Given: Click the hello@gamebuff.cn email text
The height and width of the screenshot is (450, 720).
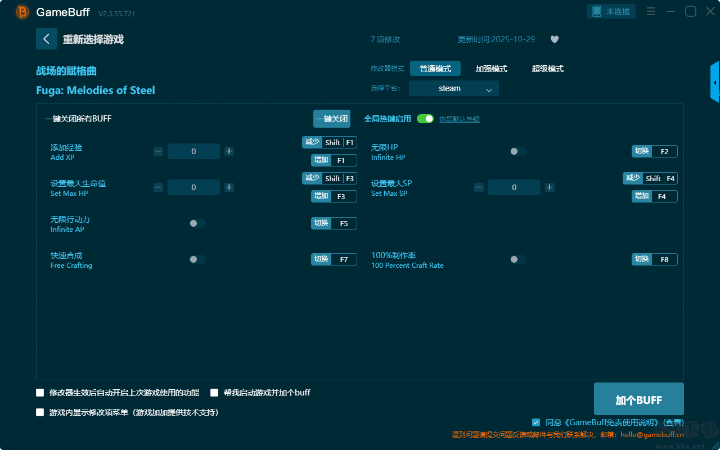Looking at the screenshot, I should click(652, 434).
